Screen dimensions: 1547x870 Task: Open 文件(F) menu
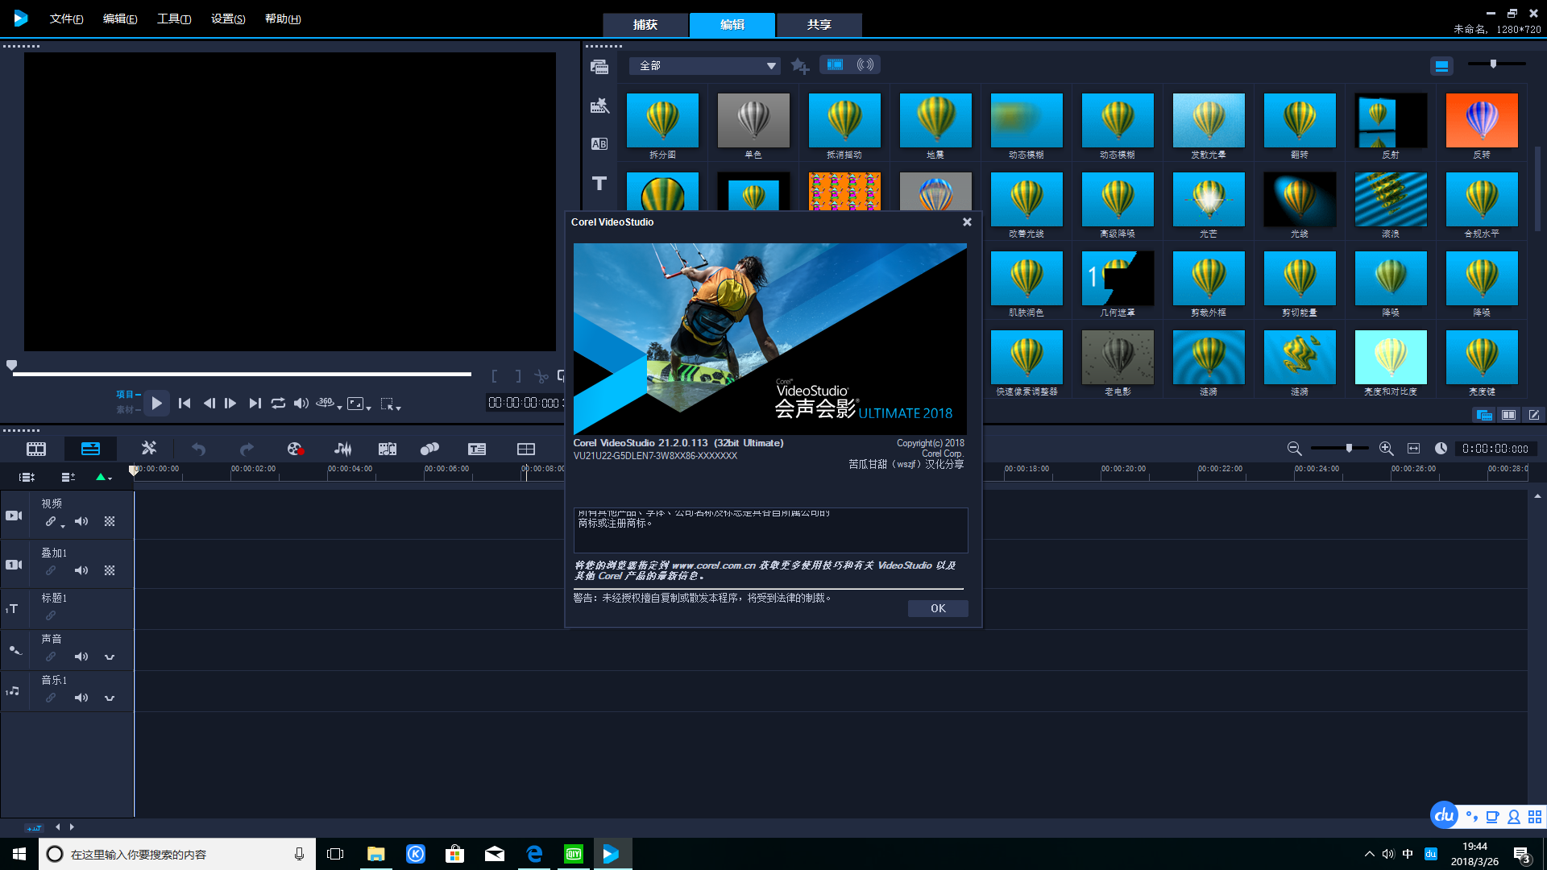(67, 19)
